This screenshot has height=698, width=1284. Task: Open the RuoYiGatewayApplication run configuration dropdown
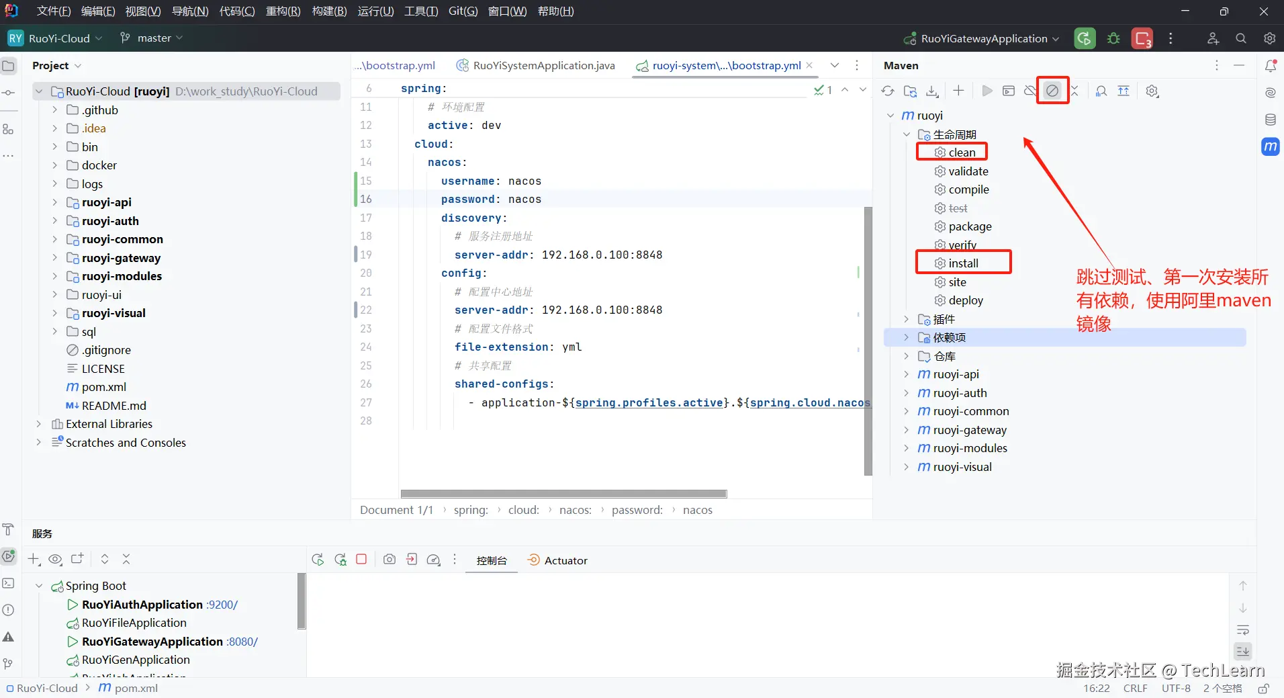[982, 38]
